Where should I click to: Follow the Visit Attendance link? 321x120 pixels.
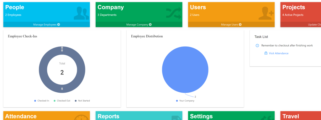coord(279,53)
